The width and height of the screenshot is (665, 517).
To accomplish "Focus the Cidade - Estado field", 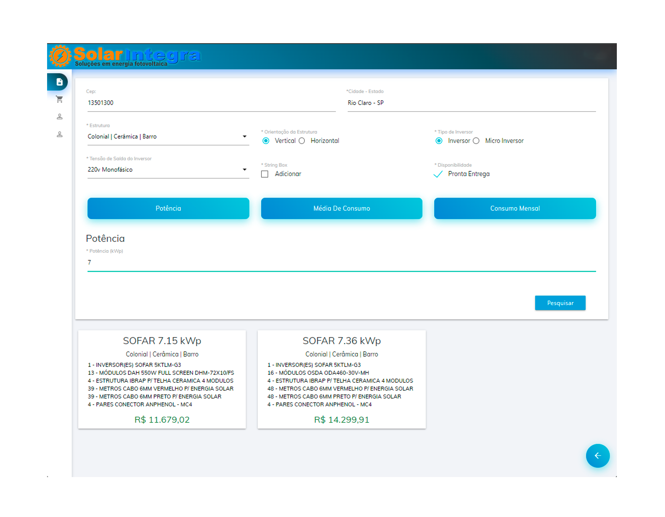I will (472, 103).
